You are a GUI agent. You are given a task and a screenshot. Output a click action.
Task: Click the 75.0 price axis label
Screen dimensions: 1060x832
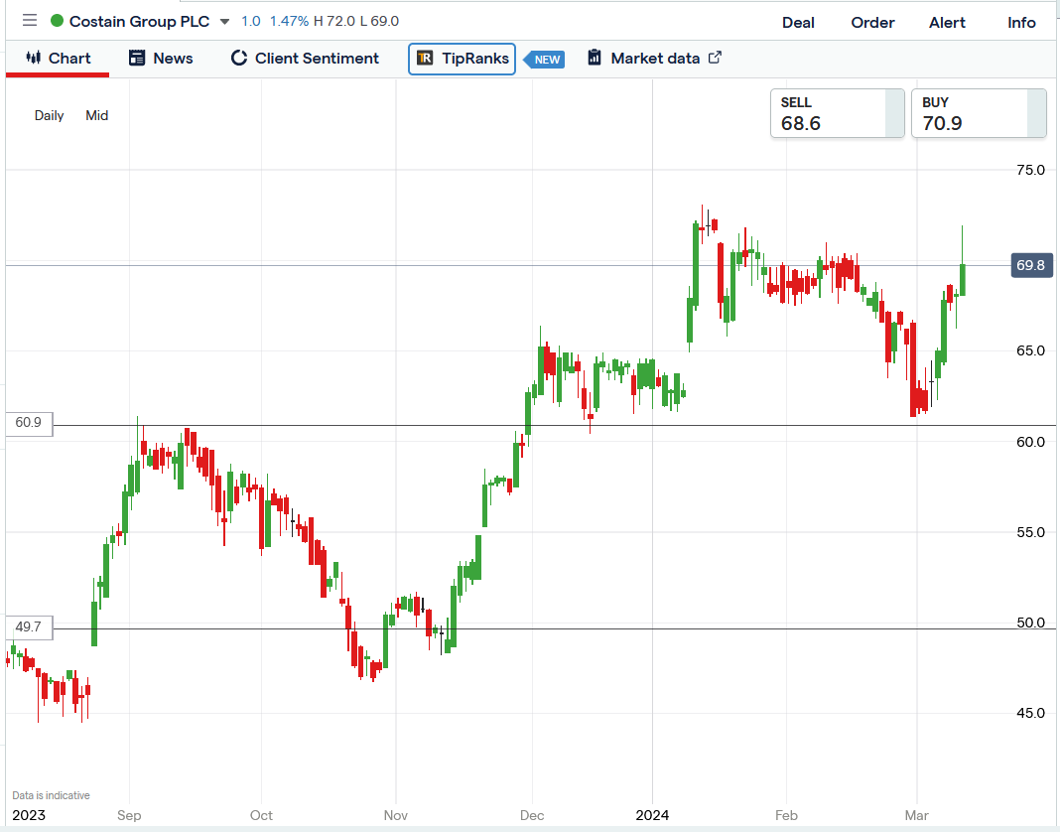tap(1030, 170)
